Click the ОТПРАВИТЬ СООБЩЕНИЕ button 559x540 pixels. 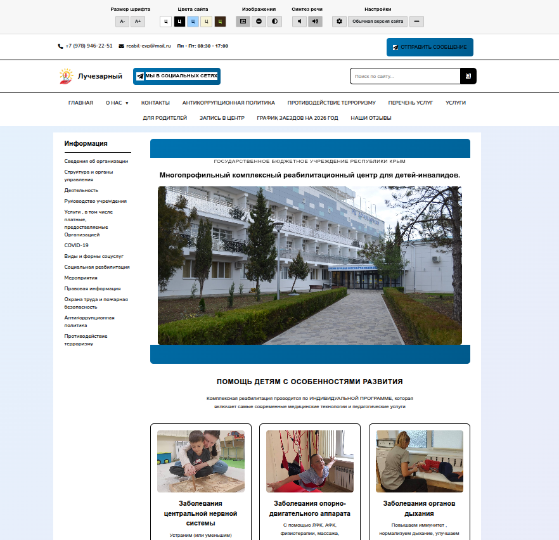click(430, 48)
